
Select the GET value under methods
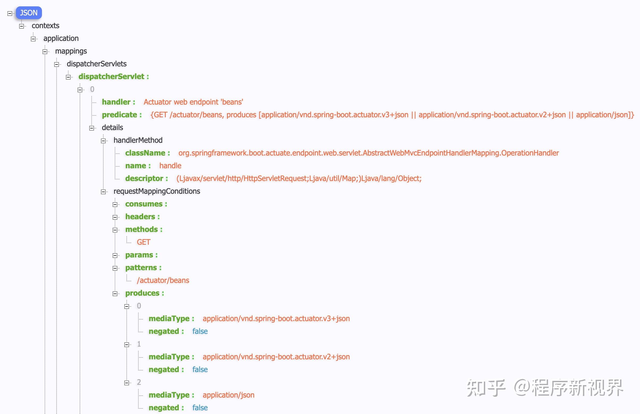pos(144,242)
